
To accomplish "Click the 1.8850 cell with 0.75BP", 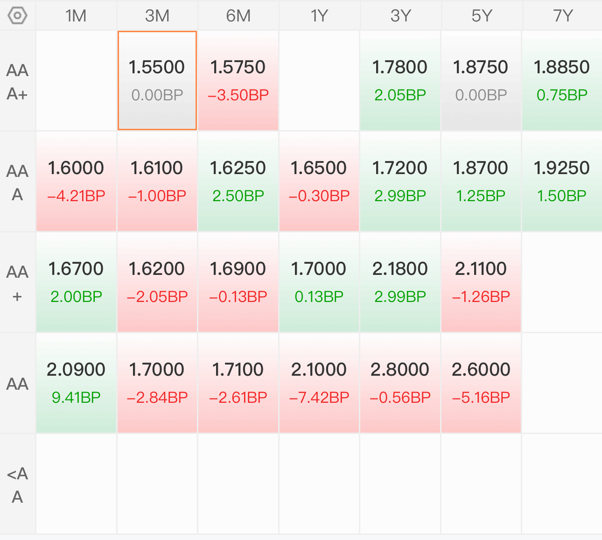I will pos(562,81).
